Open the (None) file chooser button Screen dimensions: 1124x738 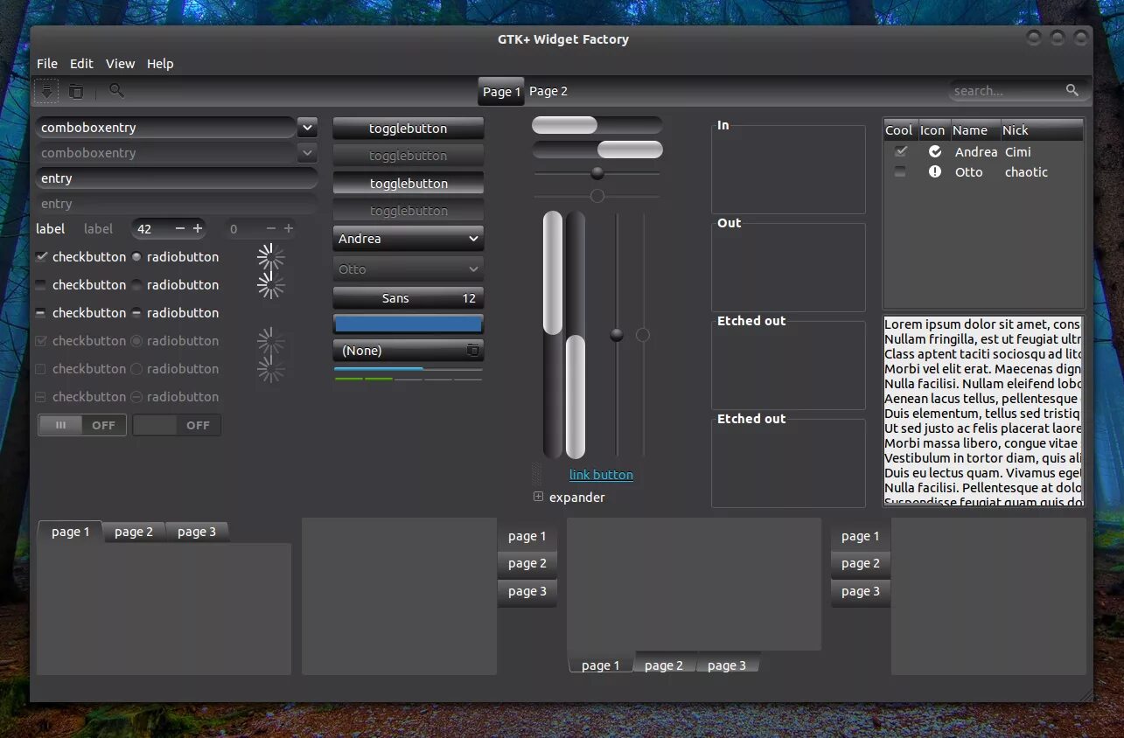tap(408, 351)
